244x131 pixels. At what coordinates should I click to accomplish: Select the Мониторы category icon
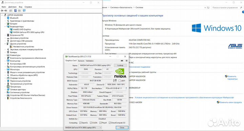[8, 70]
